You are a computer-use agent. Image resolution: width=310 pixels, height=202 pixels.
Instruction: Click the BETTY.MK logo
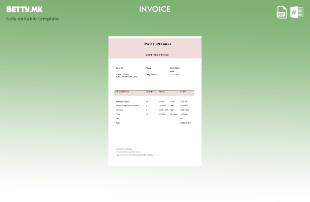click(x=24, y=9)
